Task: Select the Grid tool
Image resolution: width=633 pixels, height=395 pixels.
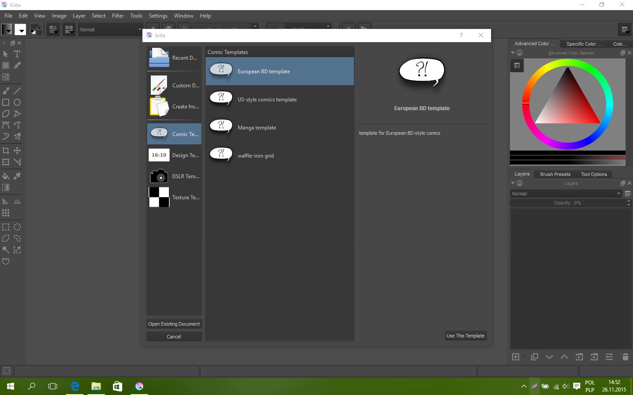Action: click(x=6, y=213)
